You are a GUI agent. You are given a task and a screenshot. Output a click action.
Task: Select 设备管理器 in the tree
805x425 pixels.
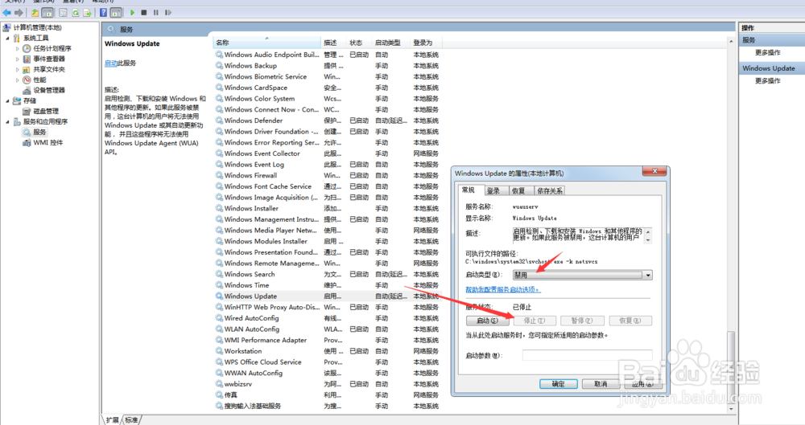49,90
